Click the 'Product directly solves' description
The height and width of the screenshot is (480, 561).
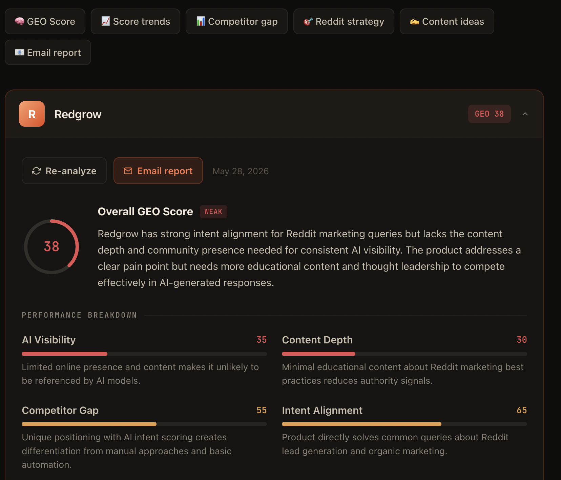click(x=395, y=444)
